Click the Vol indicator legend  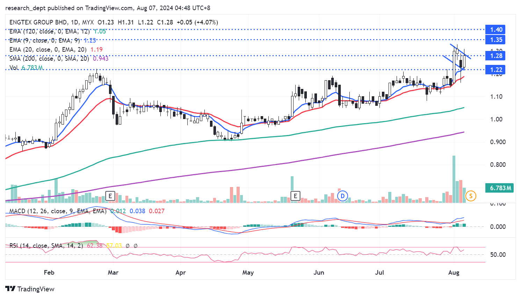point(14,68)
